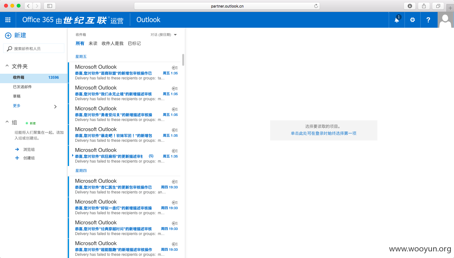Click the More (更多) folders link
Image resolution: width=454 pixels, height=258 pixels.
click(17, 106)
